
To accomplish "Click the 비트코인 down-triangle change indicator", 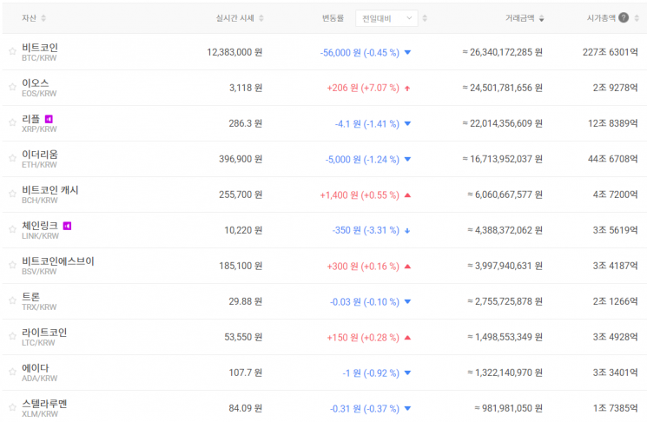I will (x=407, y=52).
